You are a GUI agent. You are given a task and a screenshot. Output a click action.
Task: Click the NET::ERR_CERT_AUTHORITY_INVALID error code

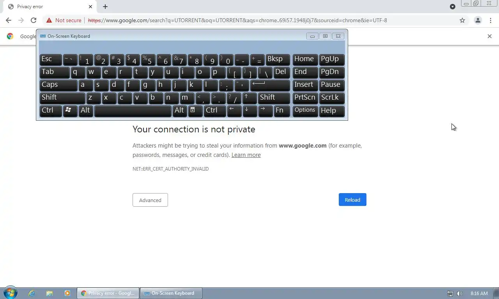(171, 169)
